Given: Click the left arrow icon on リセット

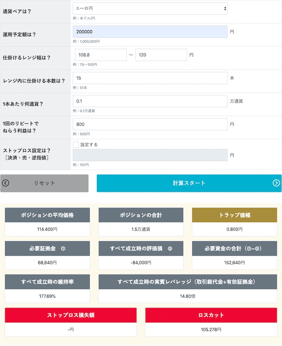Looking at the screenshot, I should click(x=6, y=183).
